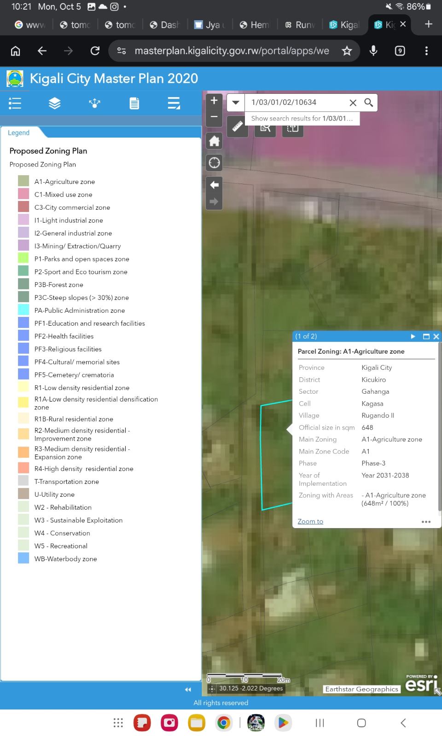Open the Share nodes widget icon
This screenshot has width=442, height=736.
[x=94, y=103]
